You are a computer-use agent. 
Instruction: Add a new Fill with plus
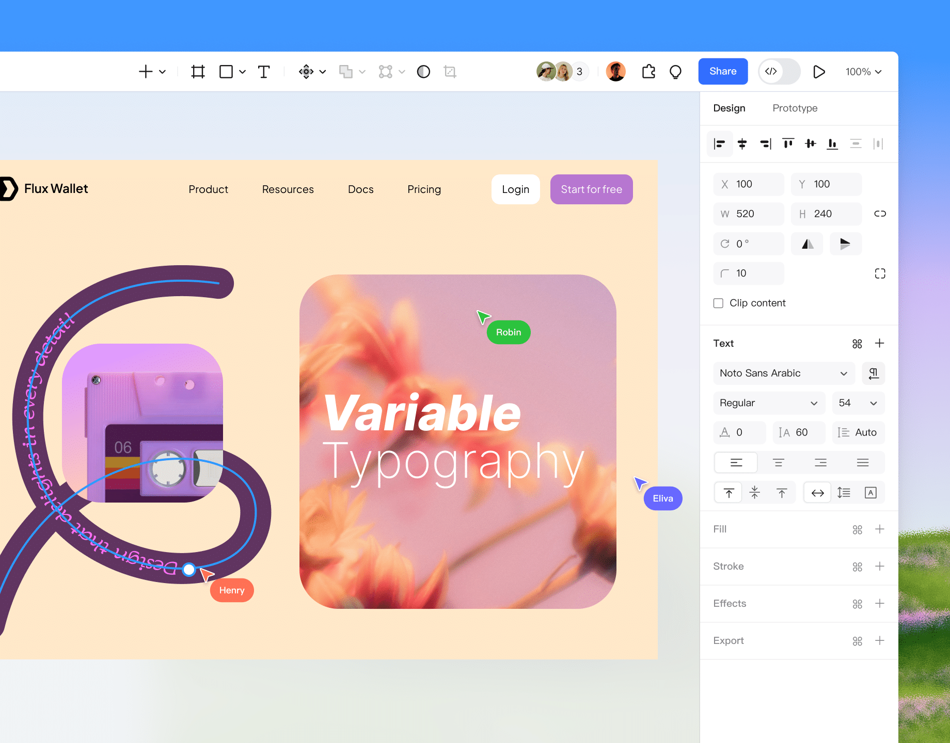coord(880,529)
